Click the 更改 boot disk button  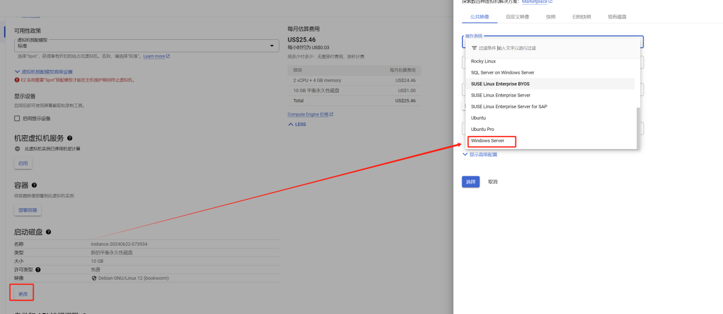coord(23,294)
